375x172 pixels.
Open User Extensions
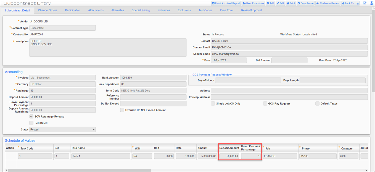tap(253, 3)
